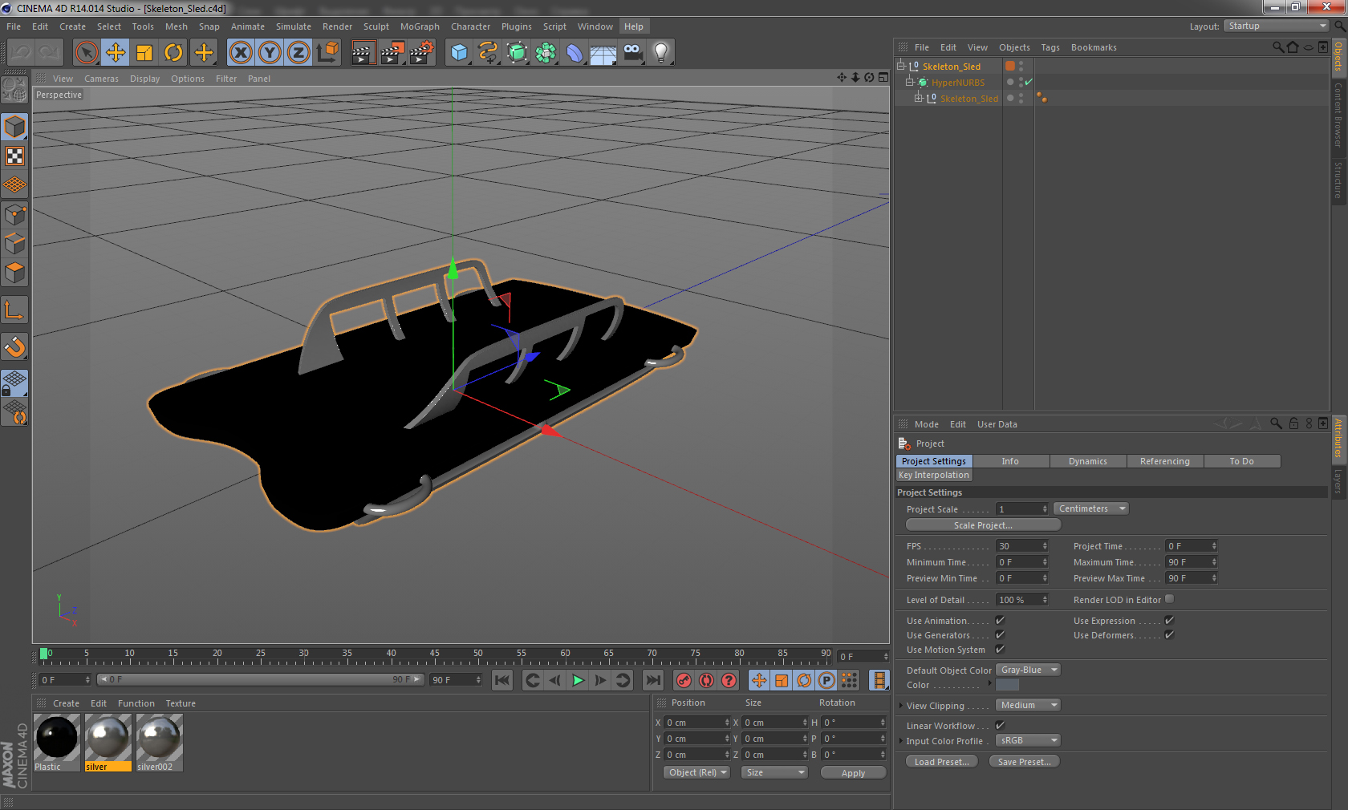Toggle Autokeying button
1348x810 pixels.
click(x=706, y=680)
